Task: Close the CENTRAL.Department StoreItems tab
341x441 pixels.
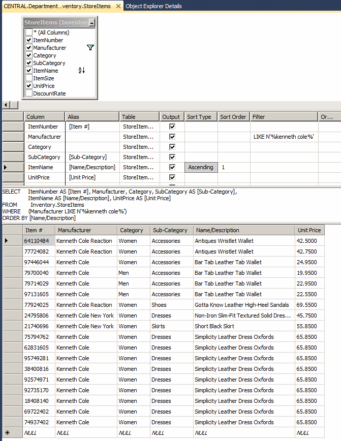Action: [118, 6]
